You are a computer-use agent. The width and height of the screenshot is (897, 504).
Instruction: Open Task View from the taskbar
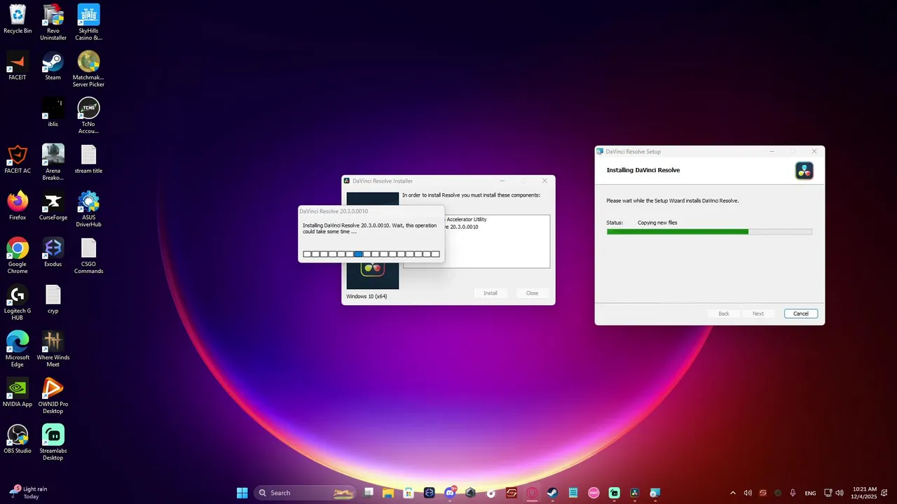click(369, 493)
